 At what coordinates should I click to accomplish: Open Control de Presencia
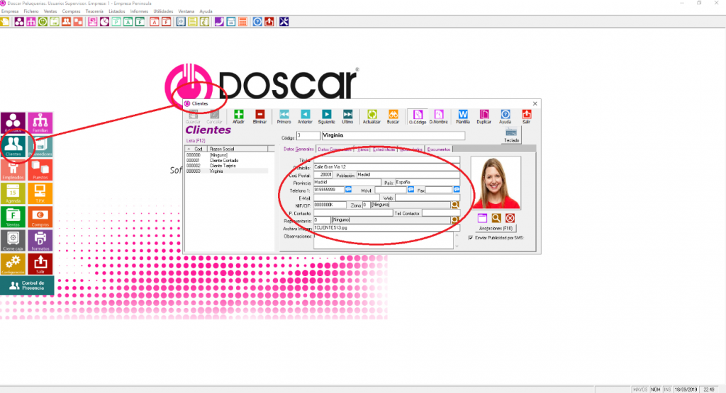[28, 286]
